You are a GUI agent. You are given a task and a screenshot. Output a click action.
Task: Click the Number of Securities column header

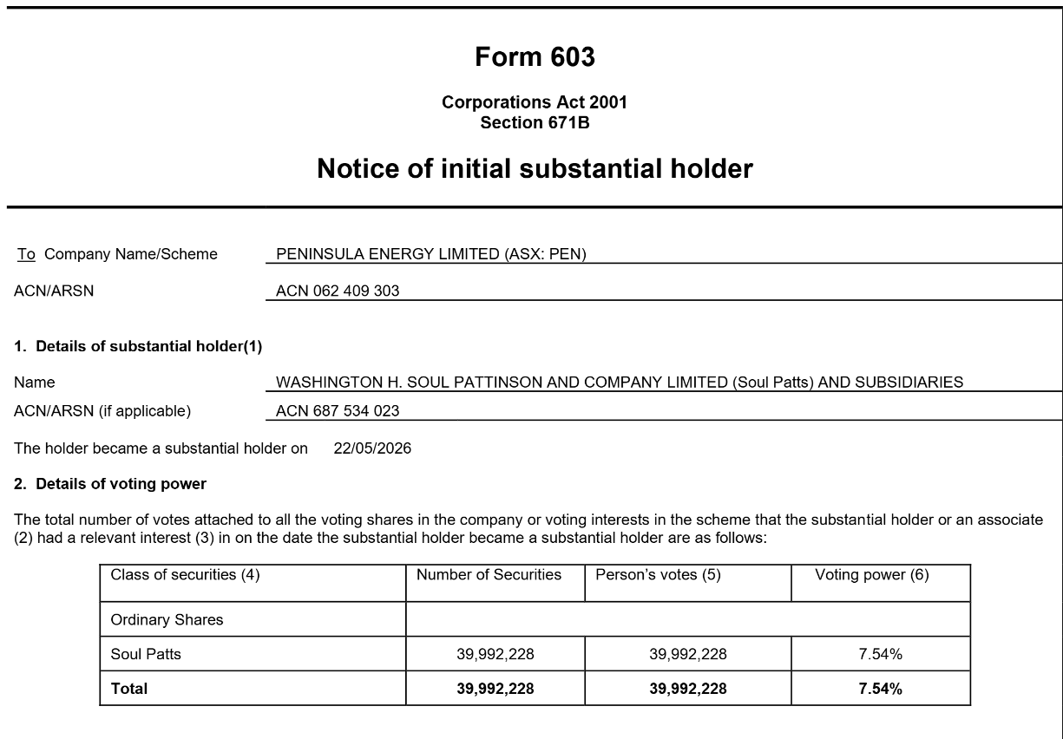click(x=495, y=583)
